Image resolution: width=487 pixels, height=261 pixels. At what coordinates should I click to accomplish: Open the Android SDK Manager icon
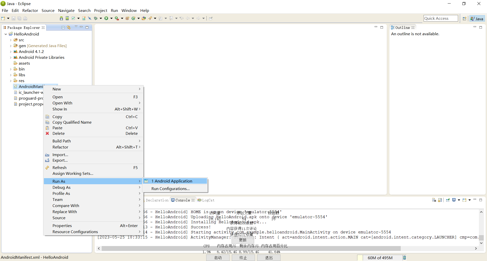click(x=61, y=18)
